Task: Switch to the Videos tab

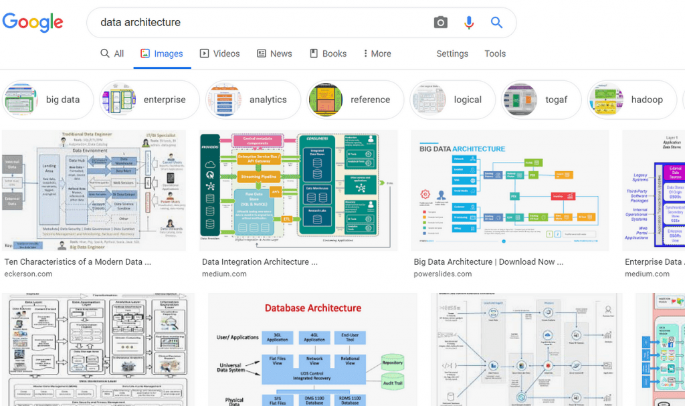Action: 219,54
